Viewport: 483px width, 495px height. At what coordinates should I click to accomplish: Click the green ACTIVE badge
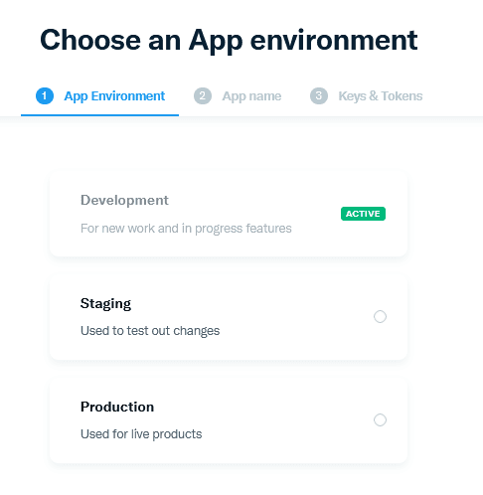tap(363, 214)
